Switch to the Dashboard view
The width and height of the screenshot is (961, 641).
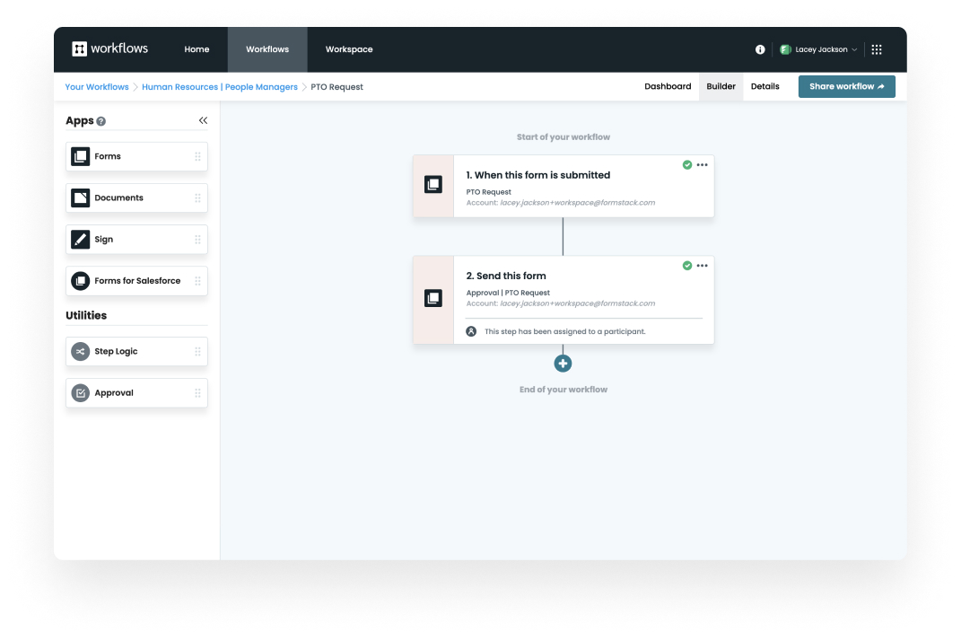pos(668,86)
